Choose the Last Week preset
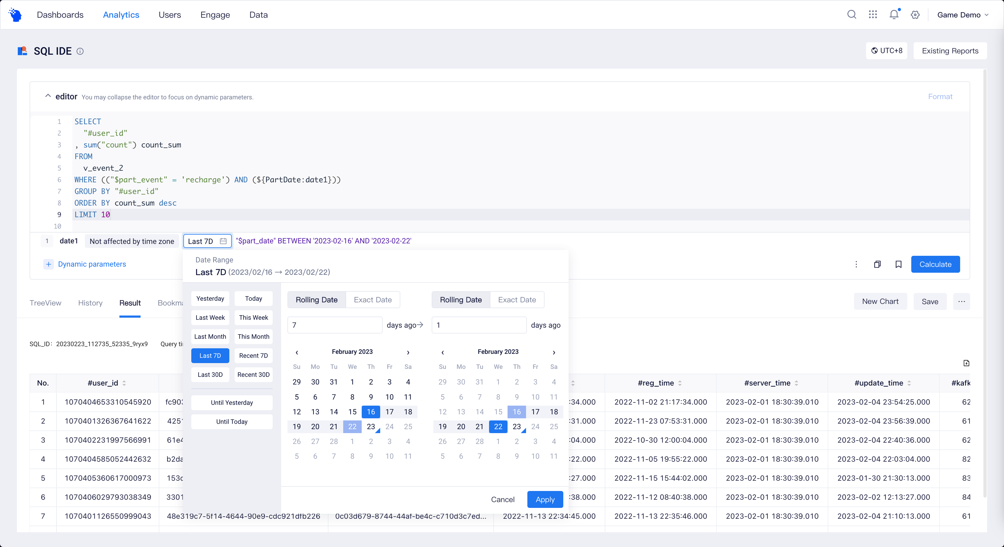Image resolution: width=1004 pixels, height=547 pixels. [x=210, y=317]
